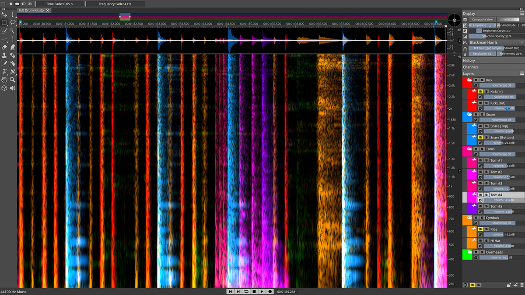Screen dimensions: 525x295
Task: Select the text/marker T tool
Action: [x=4, y=71]
